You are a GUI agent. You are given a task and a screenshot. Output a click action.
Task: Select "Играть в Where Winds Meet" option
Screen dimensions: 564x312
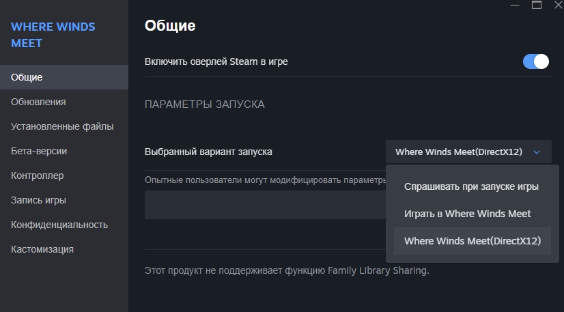pyautogui.click(x=467, y=214)
